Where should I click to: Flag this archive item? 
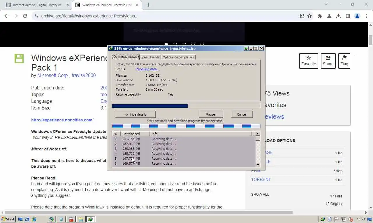click(344, 61)
